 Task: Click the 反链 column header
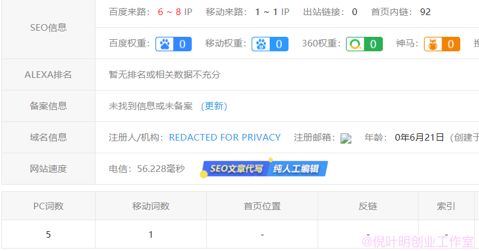coord(368,206)
